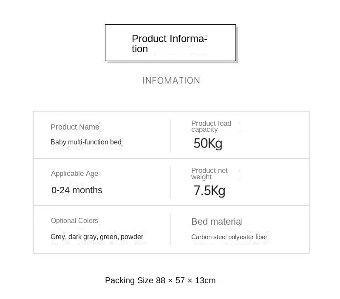Select the Product load capacity label
340x299 pixels.
(211, 126)
